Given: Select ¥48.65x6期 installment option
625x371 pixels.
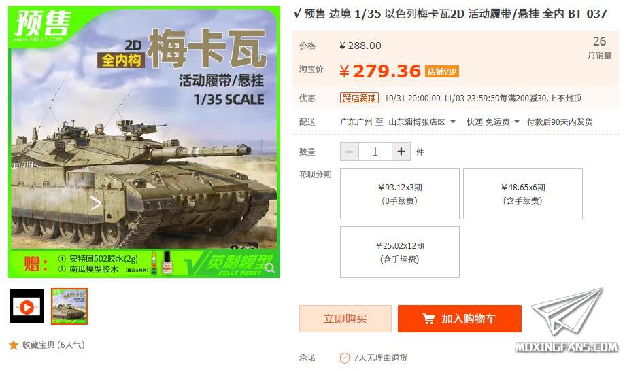Looking at the screenshot, I should [x=523, y=194].
